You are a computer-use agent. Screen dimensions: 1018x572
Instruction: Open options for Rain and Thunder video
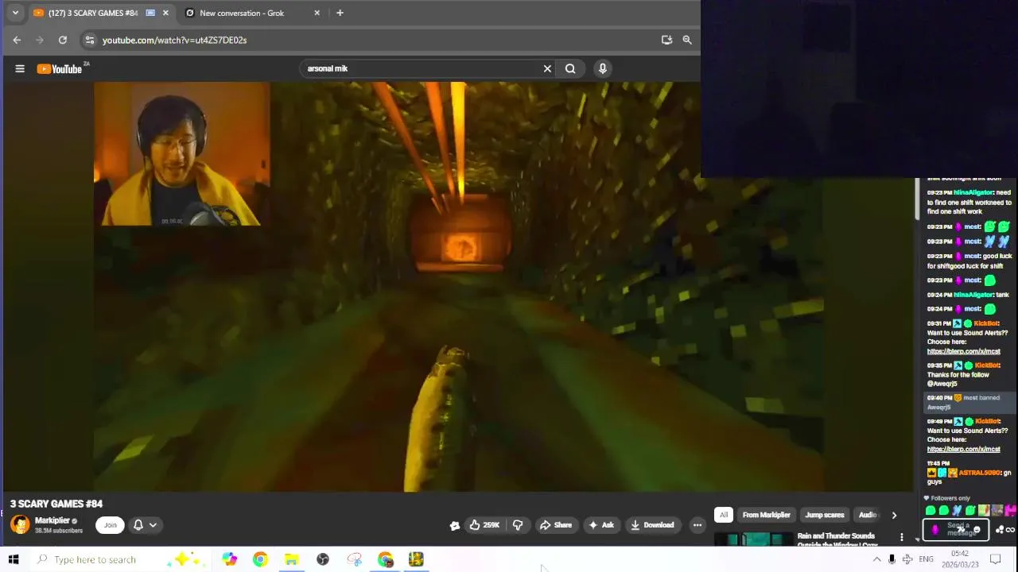click(901, 538)
